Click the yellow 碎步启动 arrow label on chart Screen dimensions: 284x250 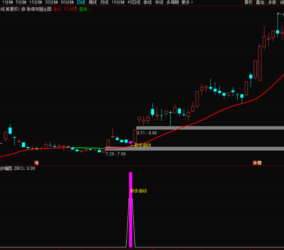tap(141, 145)
